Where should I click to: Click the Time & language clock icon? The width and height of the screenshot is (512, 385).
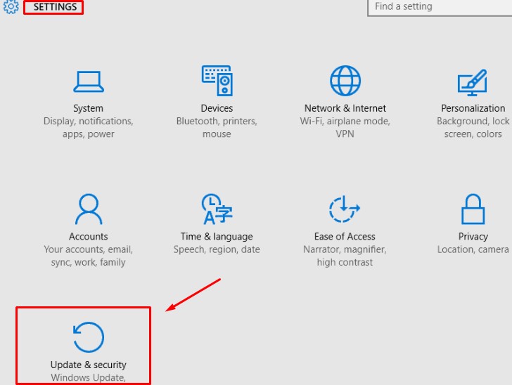217,209
